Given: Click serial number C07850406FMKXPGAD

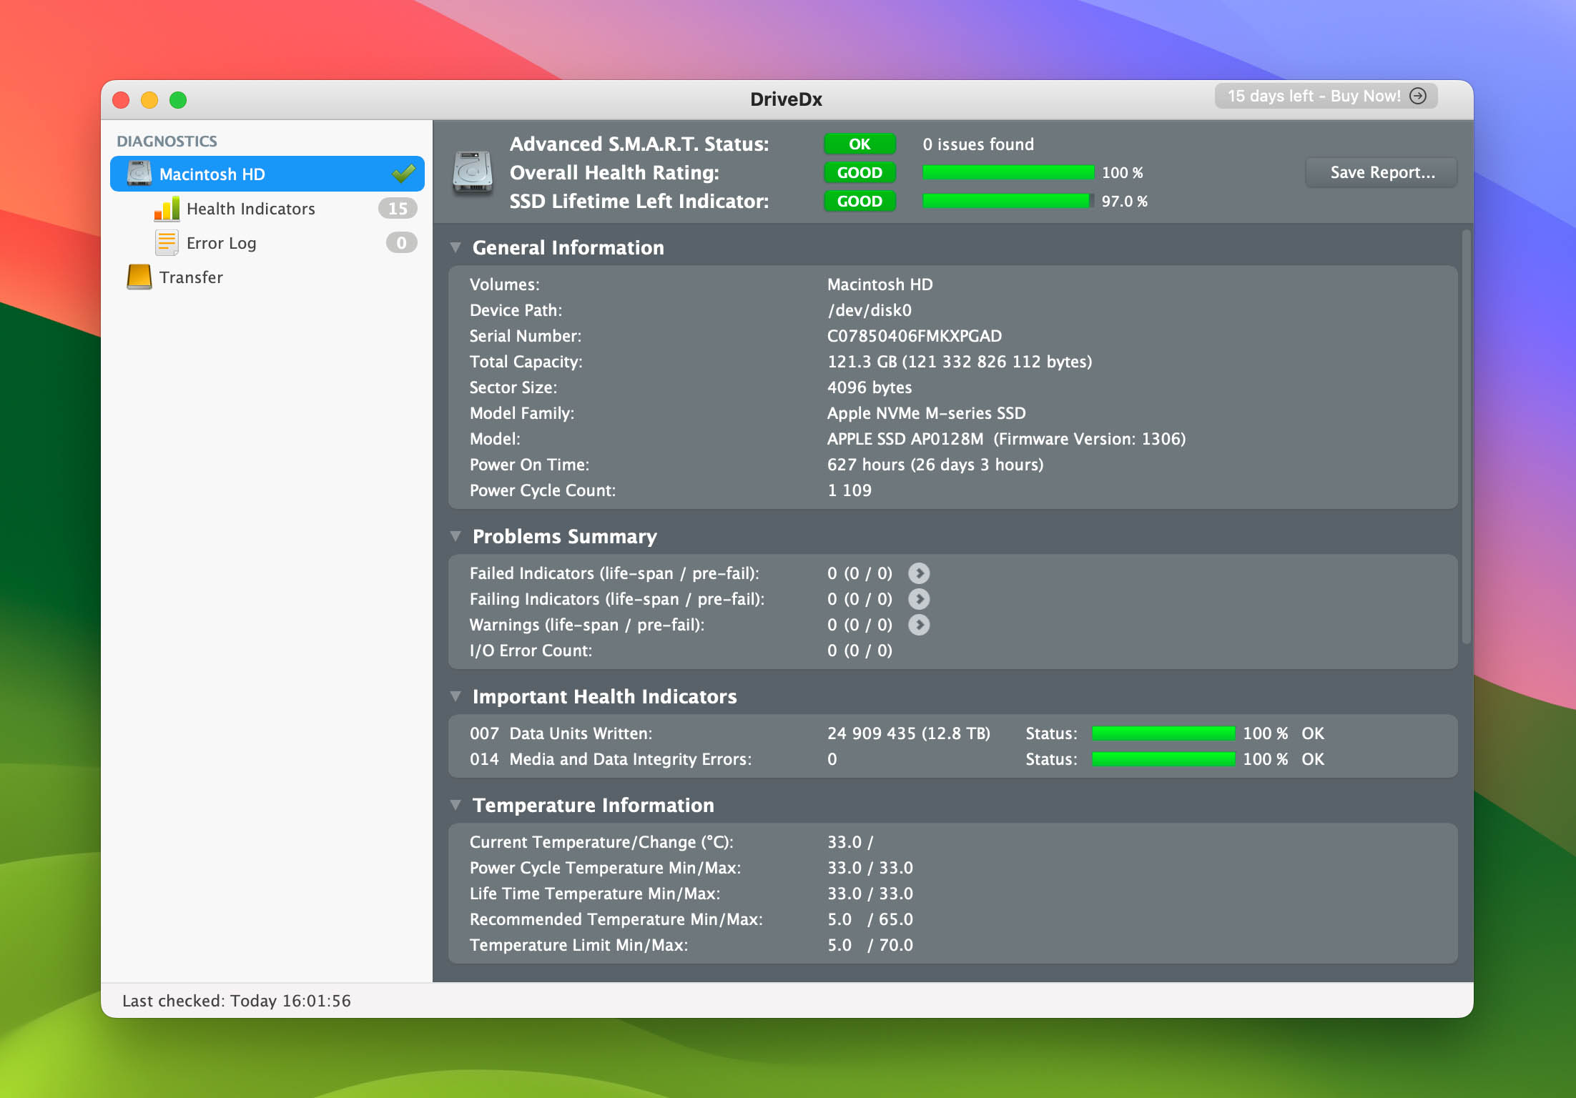Looking at the screenshot, I should click(x=914, y=336).
